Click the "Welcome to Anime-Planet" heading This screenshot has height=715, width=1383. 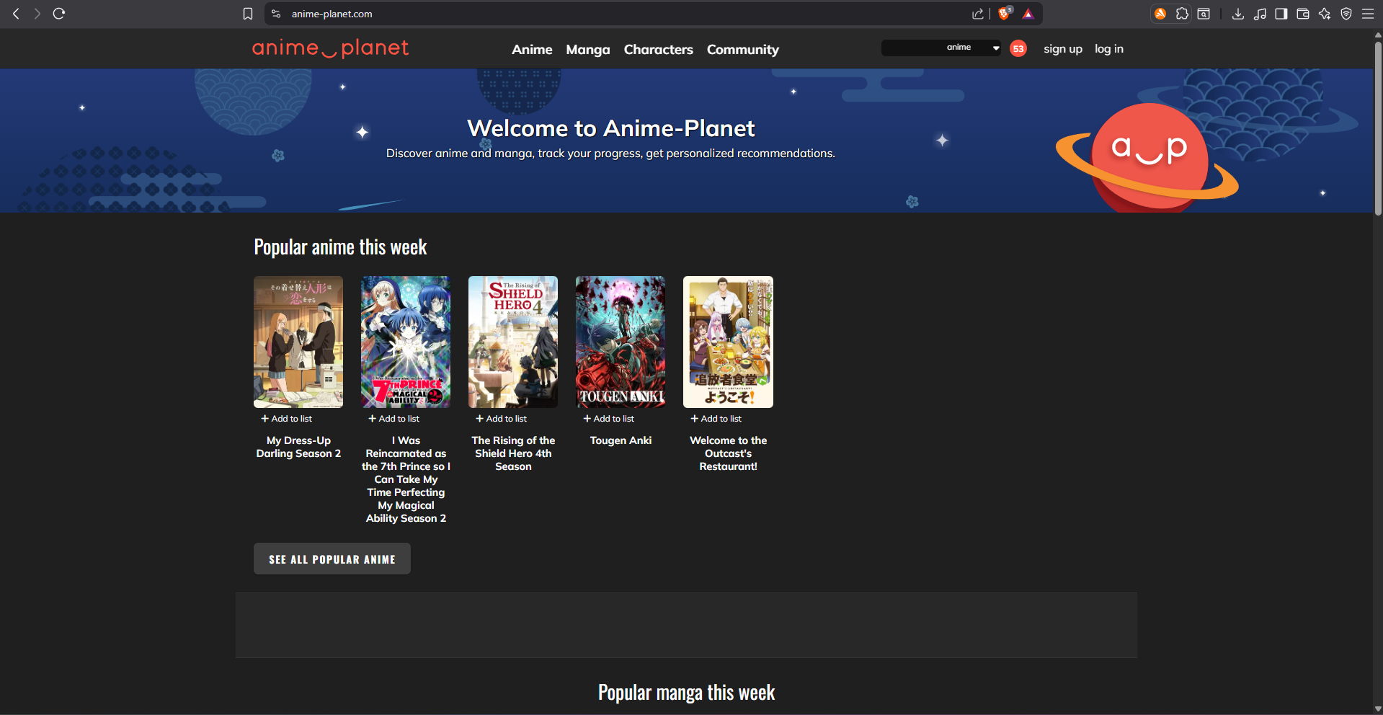point(610,128)
